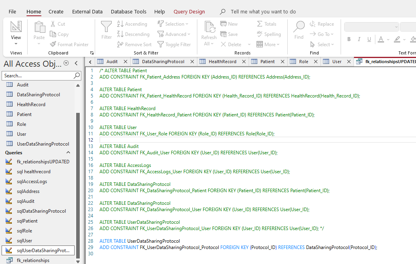Open the View button in Views group
The image size is (416, 264).
[x=16, y=32]
